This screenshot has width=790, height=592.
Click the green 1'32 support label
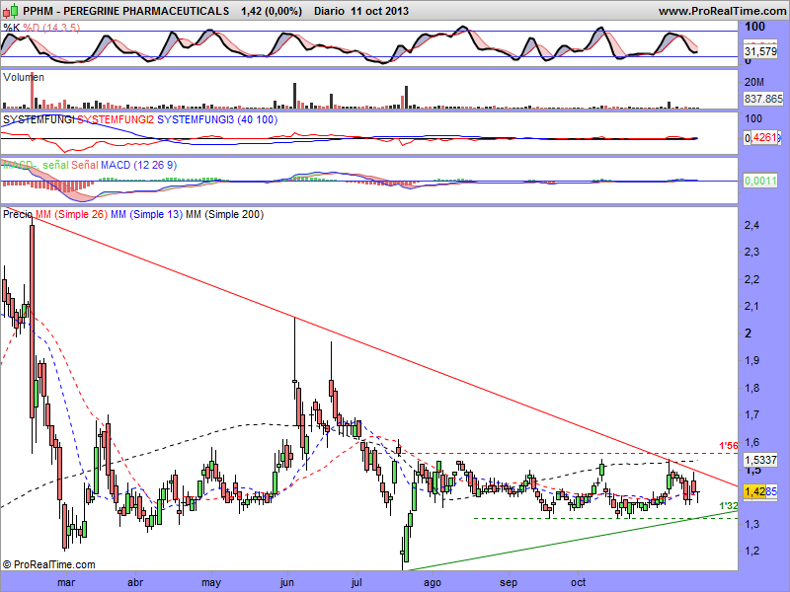[729, 506]
